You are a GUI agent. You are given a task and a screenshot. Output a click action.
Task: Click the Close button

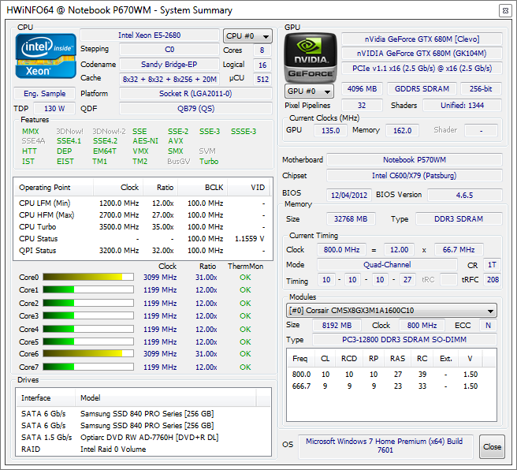pyautogui.click(x=492, y=447)
